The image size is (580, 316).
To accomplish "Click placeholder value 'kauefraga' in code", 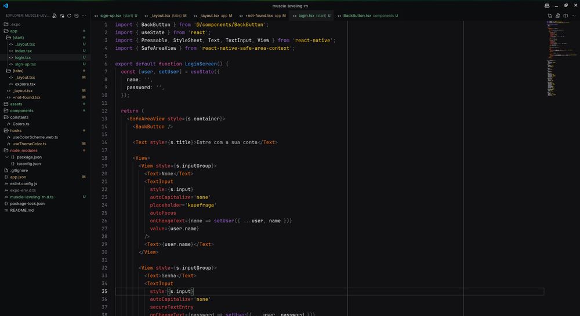I will coord(201,205).
